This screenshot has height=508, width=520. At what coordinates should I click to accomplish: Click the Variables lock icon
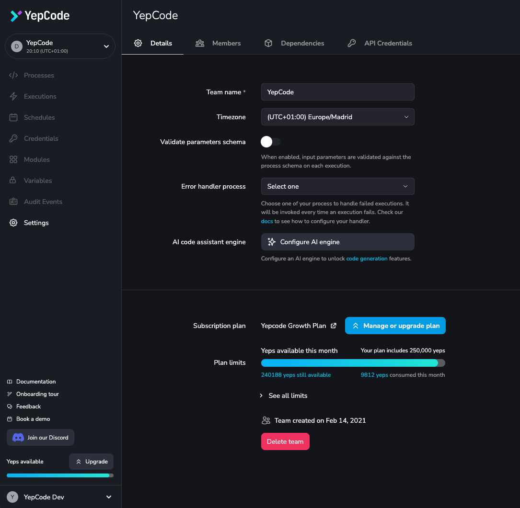point(12,181)
